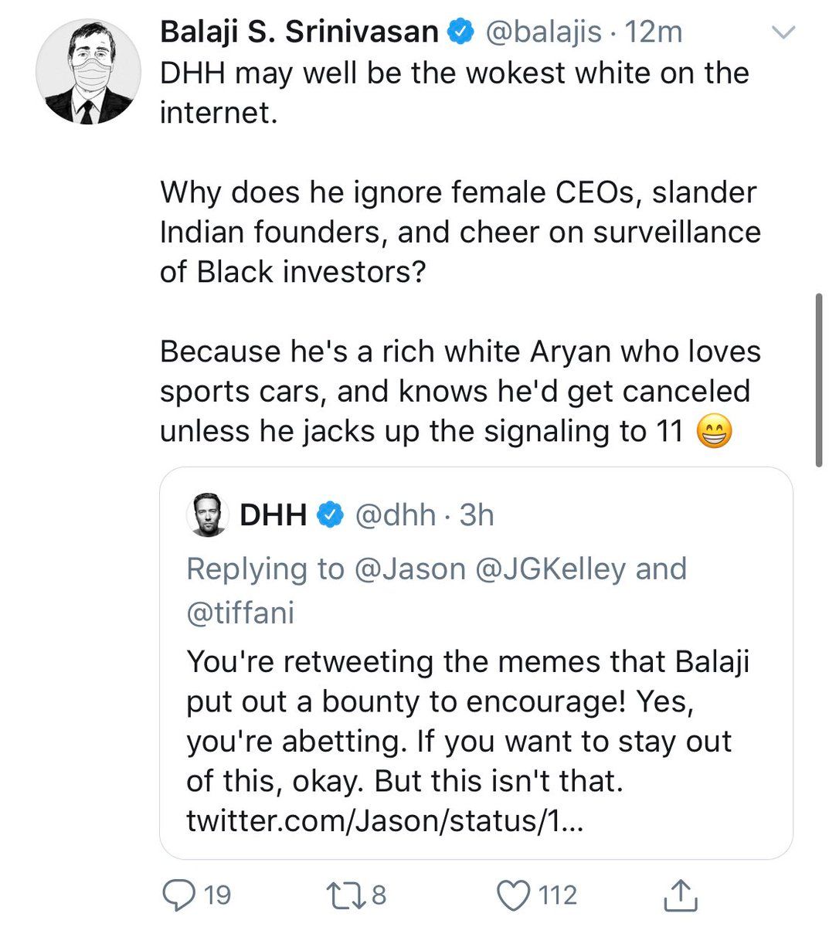Open the quoted DHH tweet card
Viewport: 829px width, 927px height.
click(476, 663)
